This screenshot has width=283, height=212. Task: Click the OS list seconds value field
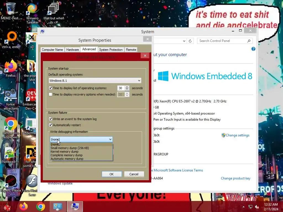point(121,88)
